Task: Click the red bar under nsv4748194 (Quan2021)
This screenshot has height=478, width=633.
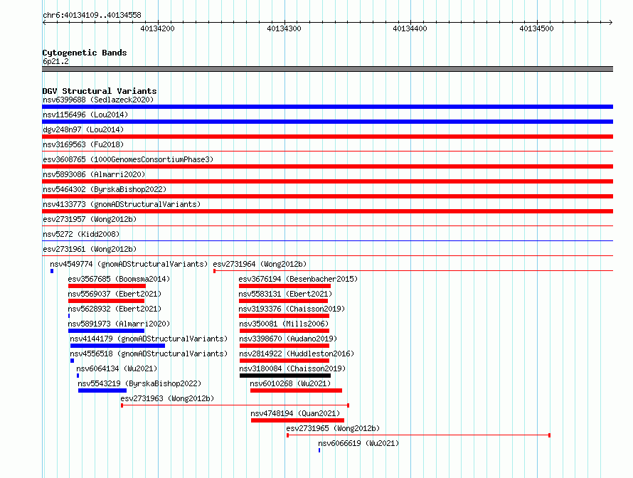Action: click(x=297, y=420)
